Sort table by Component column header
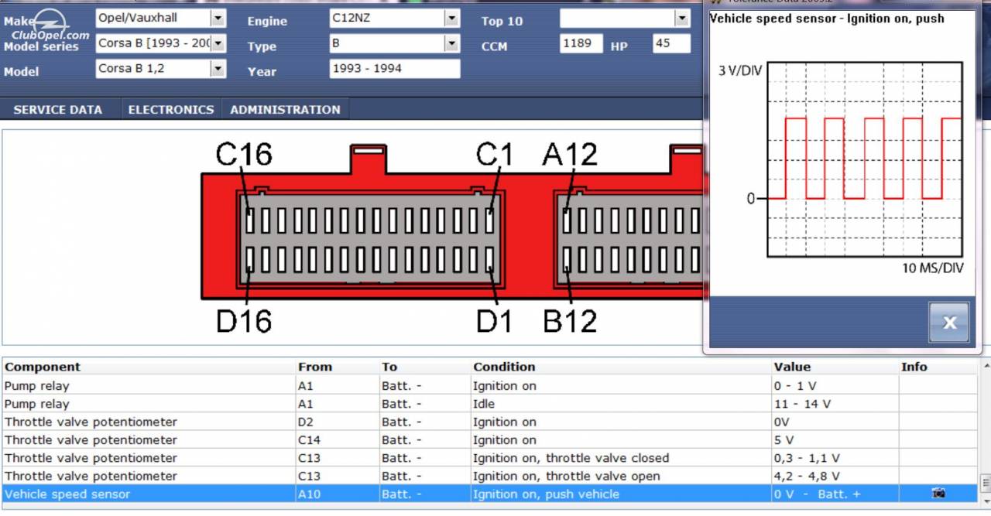The height and width of the screenshot is (516, 991). [149, 367]
